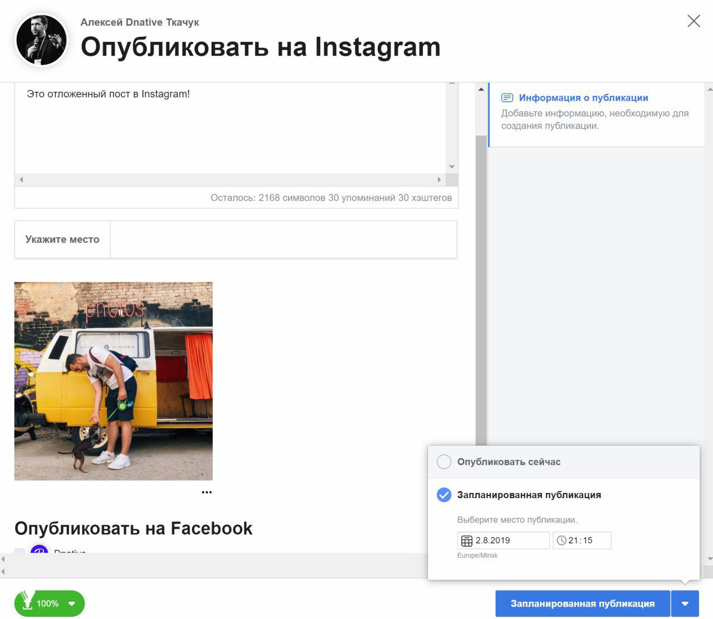Click the clock icon in time field
The image size is (713, 619).
click(562, 540)
